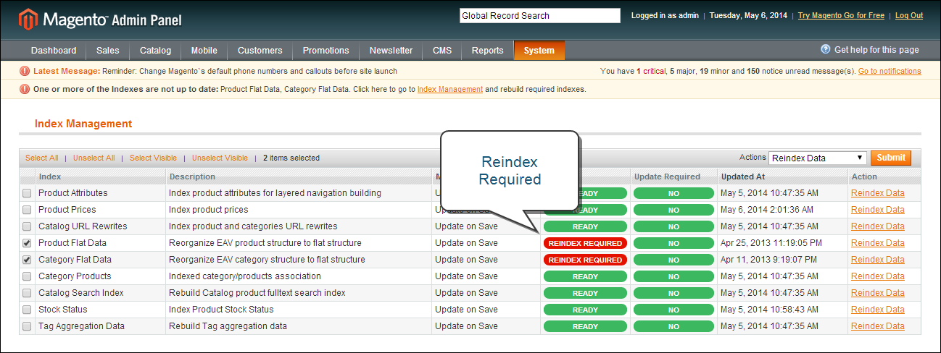Click the help question mark icon

click(x=826, y=50)
